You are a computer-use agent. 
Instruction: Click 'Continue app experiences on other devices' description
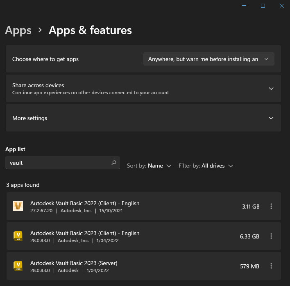click(x=91, y=93)
